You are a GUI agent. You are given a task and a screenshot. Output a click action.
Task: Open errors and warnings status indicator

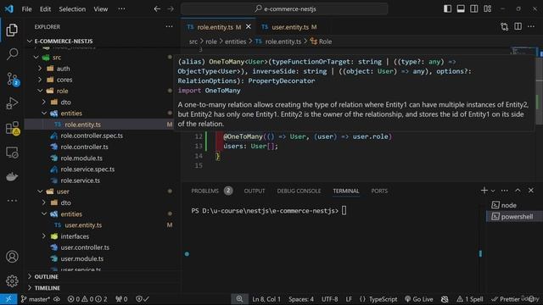pos(87,299)
